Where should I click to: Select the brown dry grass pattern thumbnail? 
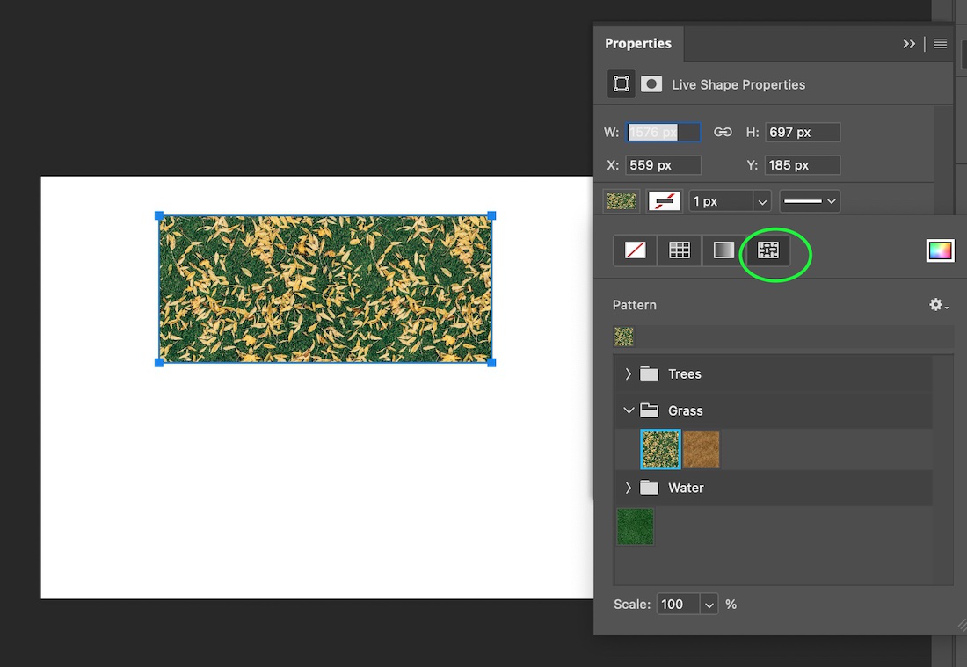click(x=702, y=449)
